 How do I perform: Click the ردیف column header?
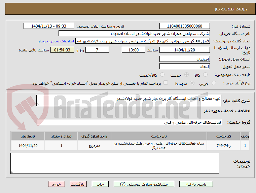(245, 136)
